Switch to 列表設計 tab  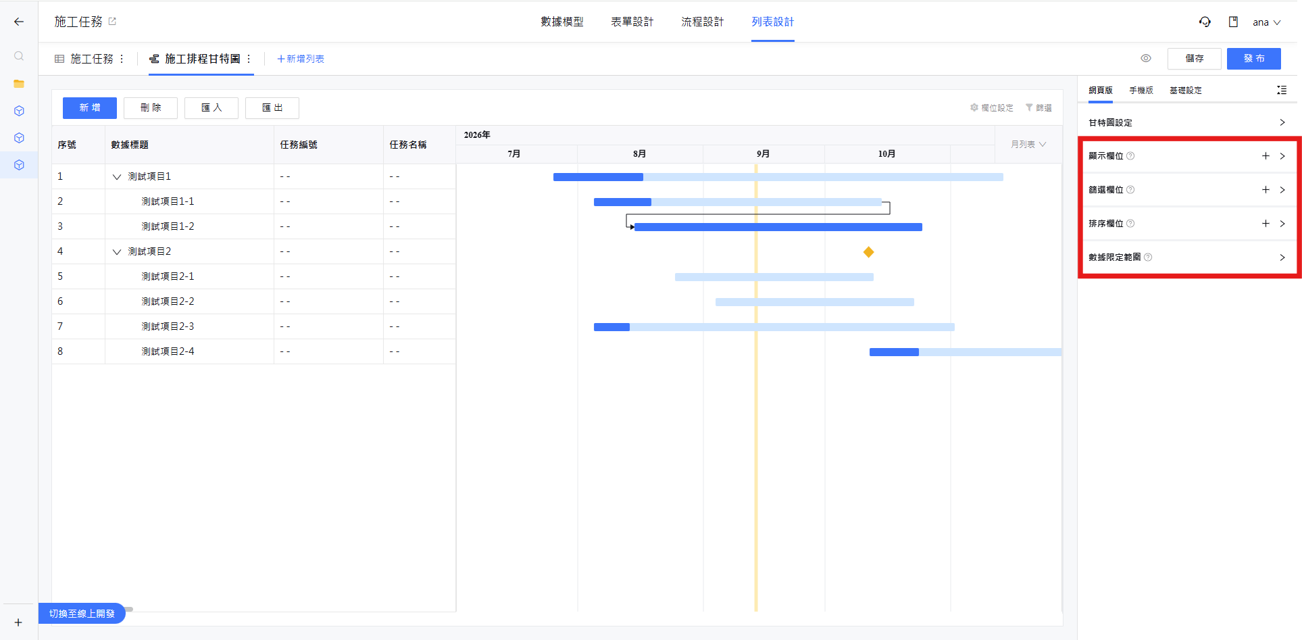(773, 22)
